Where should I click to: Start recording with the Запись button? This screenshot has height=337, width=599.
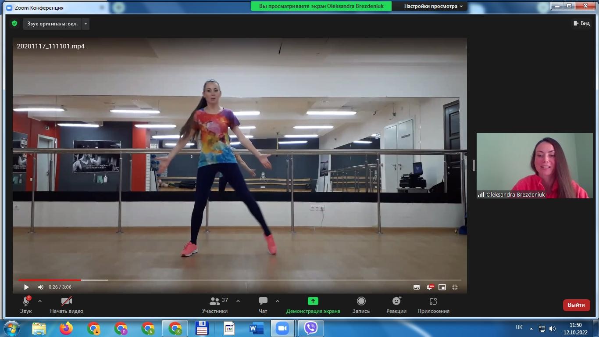pyautogui.click(x=361, y=301)
